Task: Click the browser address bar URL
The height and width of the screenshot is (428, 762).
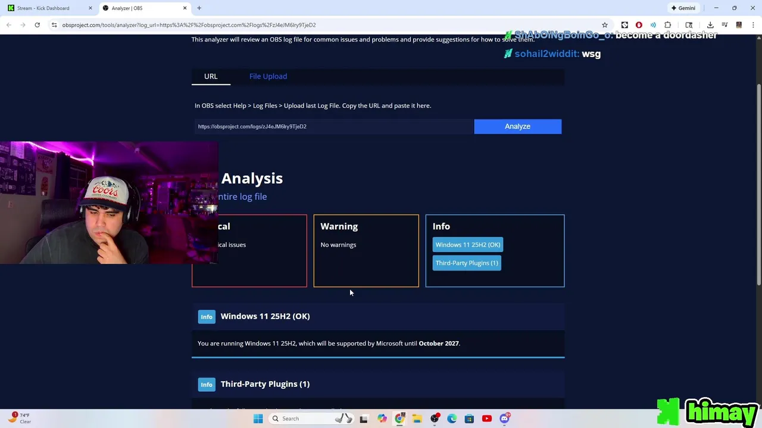Action: click(189, 25)
